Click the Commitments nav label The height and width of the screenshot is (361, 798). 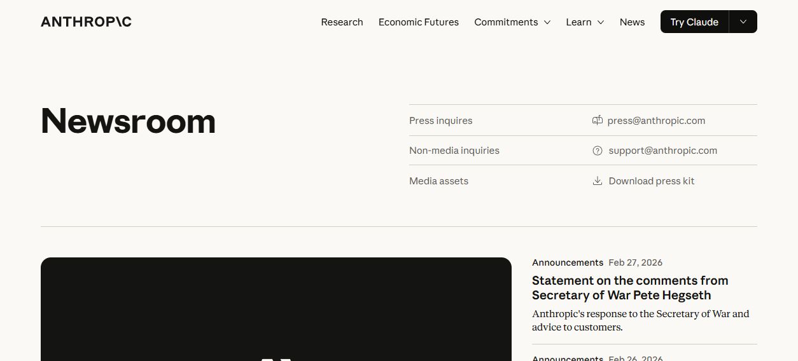[x=506, y=22]
